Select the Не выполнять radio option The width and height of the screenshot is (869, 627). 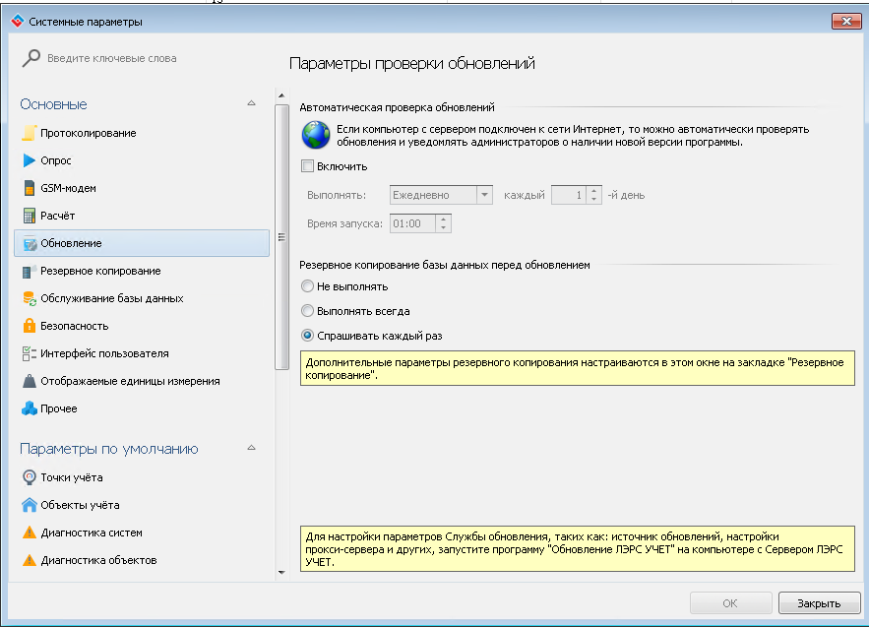[308, 286]
